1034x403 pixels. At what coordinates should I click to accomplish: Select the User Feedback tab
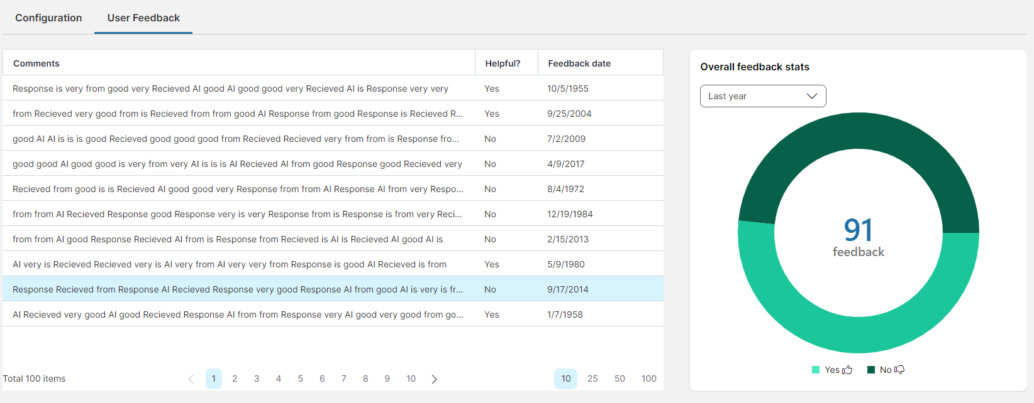[143, 18]
